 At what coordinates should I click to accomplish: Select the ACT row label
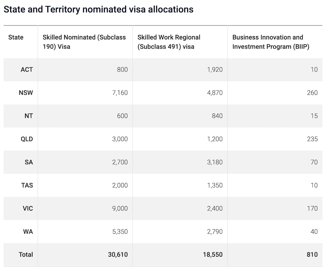coord(27,69)
